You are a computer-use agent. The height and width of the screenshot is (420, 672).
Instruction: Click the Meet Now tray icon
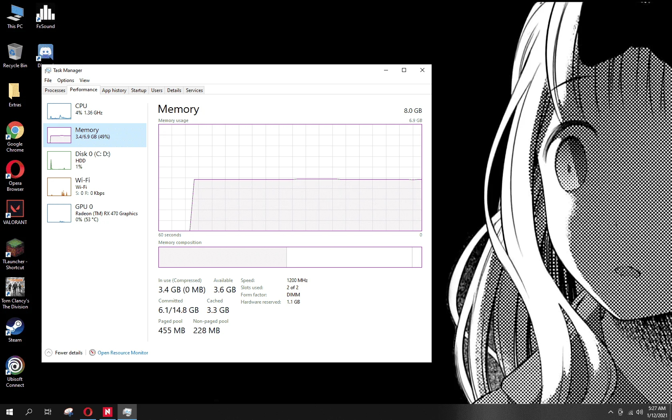[x=620, y=412]
